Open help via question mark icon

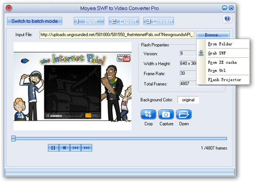[x=227, y=19]
